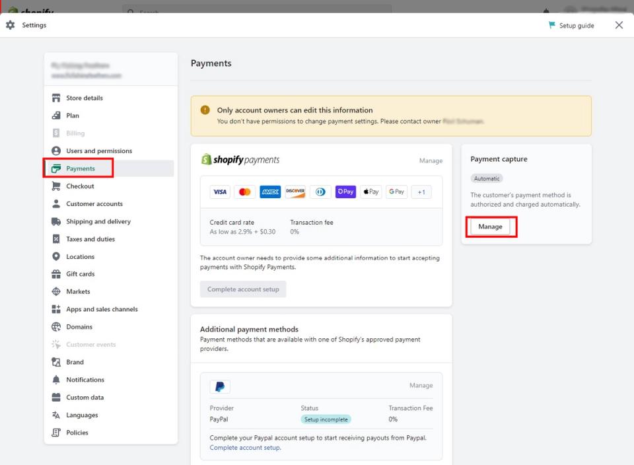Click the Languages translate icon

pos(56,415)
